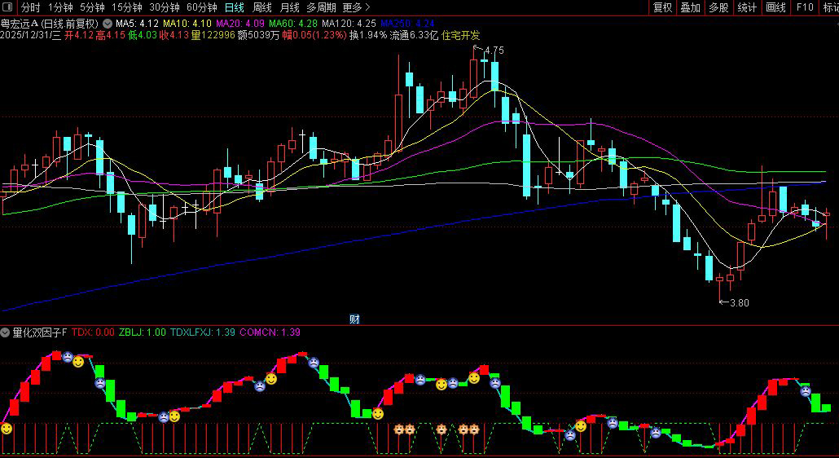839x458 pixels.
Task: Click the 流通6.33亿 value
Action: (414, 36)
